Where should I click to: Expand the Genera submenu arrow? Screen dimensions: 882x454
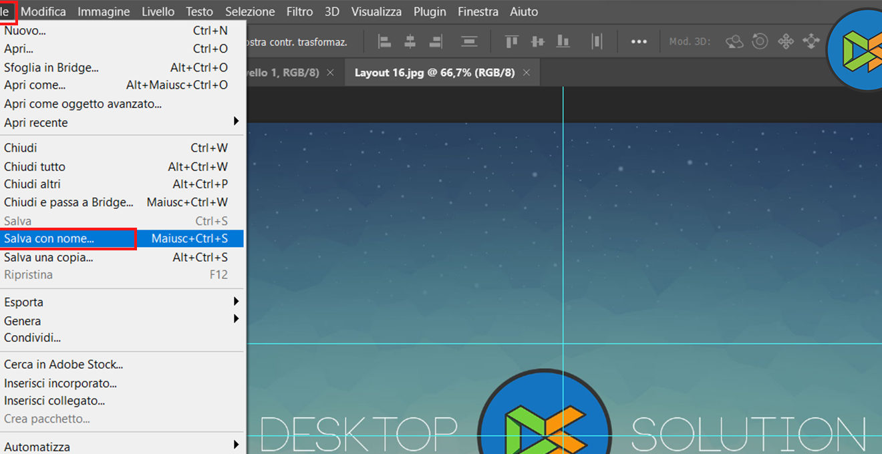click(236, 320)
